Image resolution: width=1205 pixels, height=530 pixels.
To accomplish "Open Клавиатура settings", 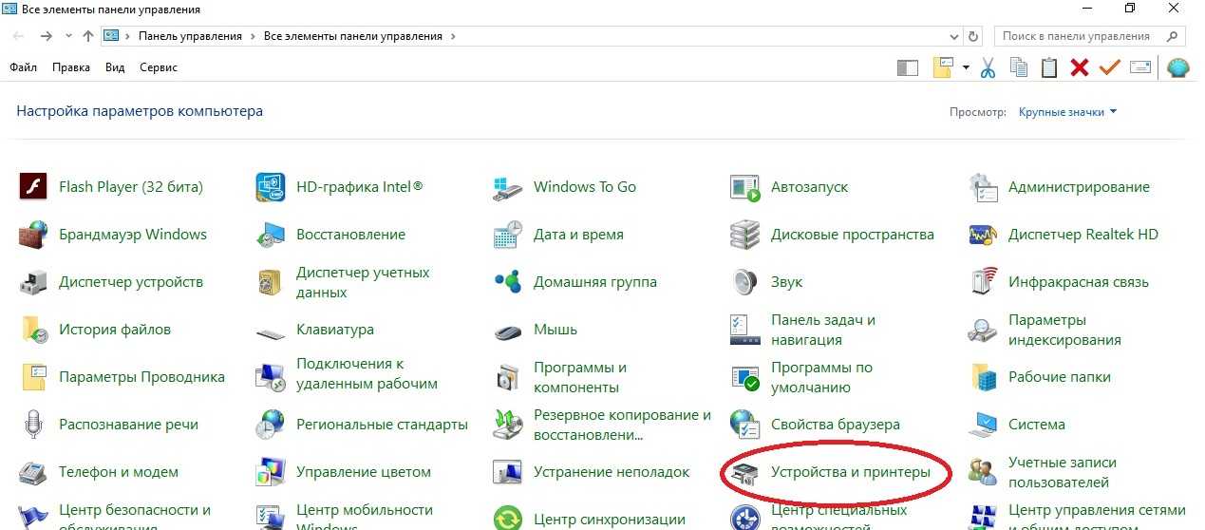I will [315, 330].
